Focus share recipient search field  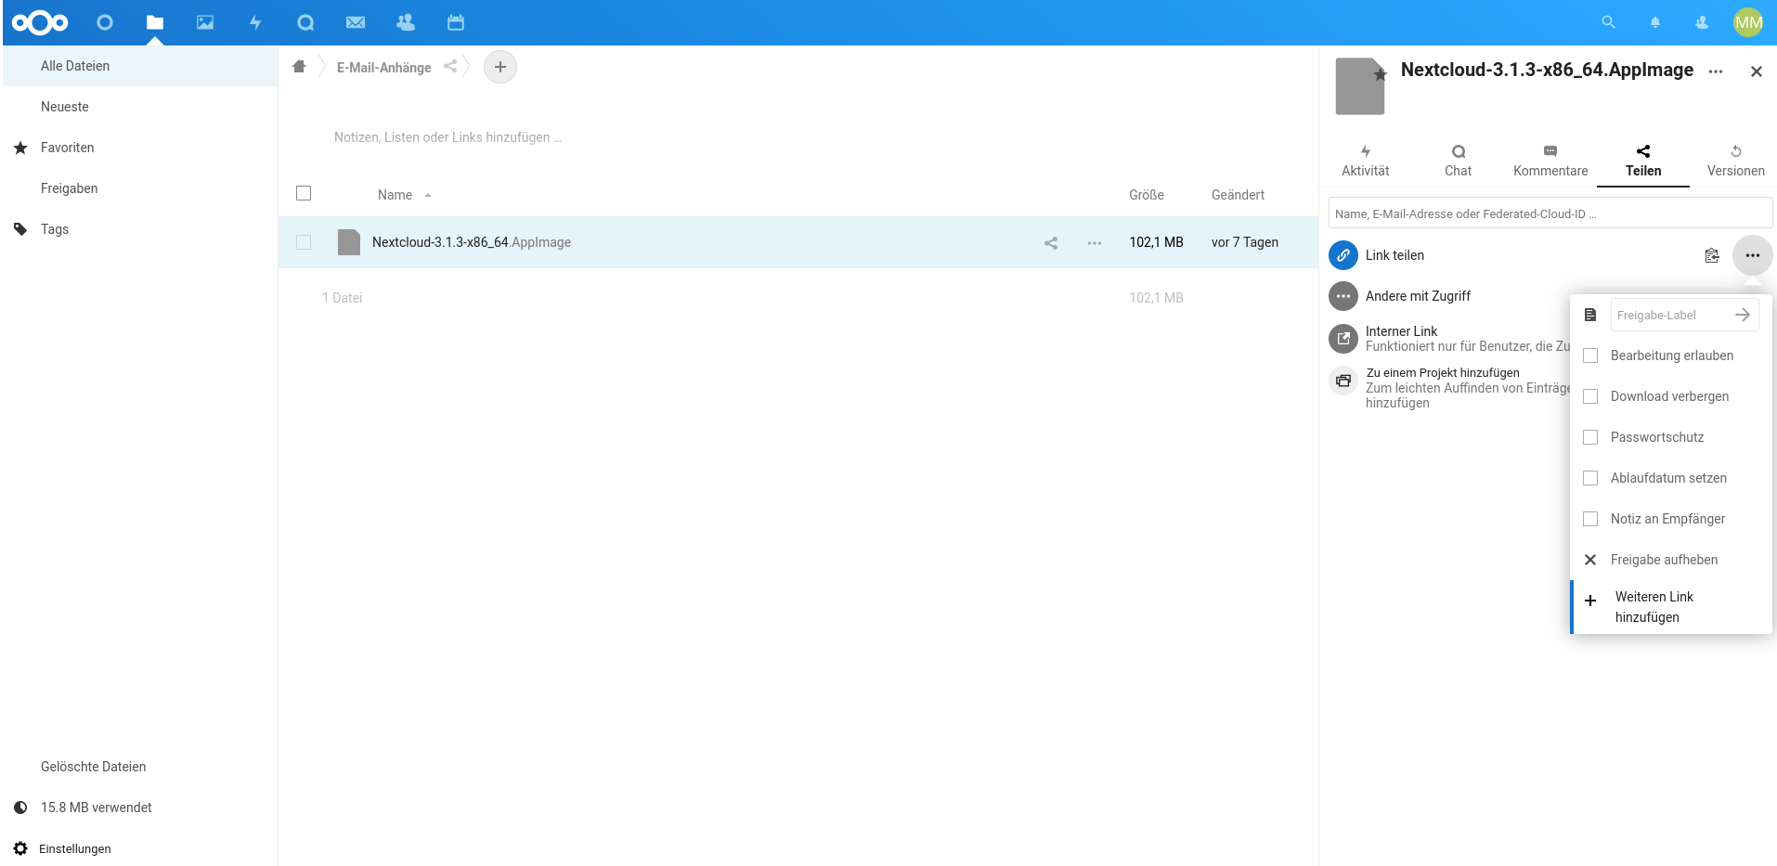tap(1550, 213)
